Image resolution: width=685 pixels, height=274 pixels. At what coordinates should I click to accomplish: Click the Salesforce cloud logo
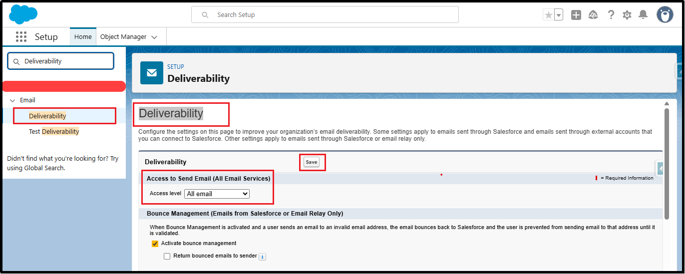pyautogui.click(x=23, y=14)
